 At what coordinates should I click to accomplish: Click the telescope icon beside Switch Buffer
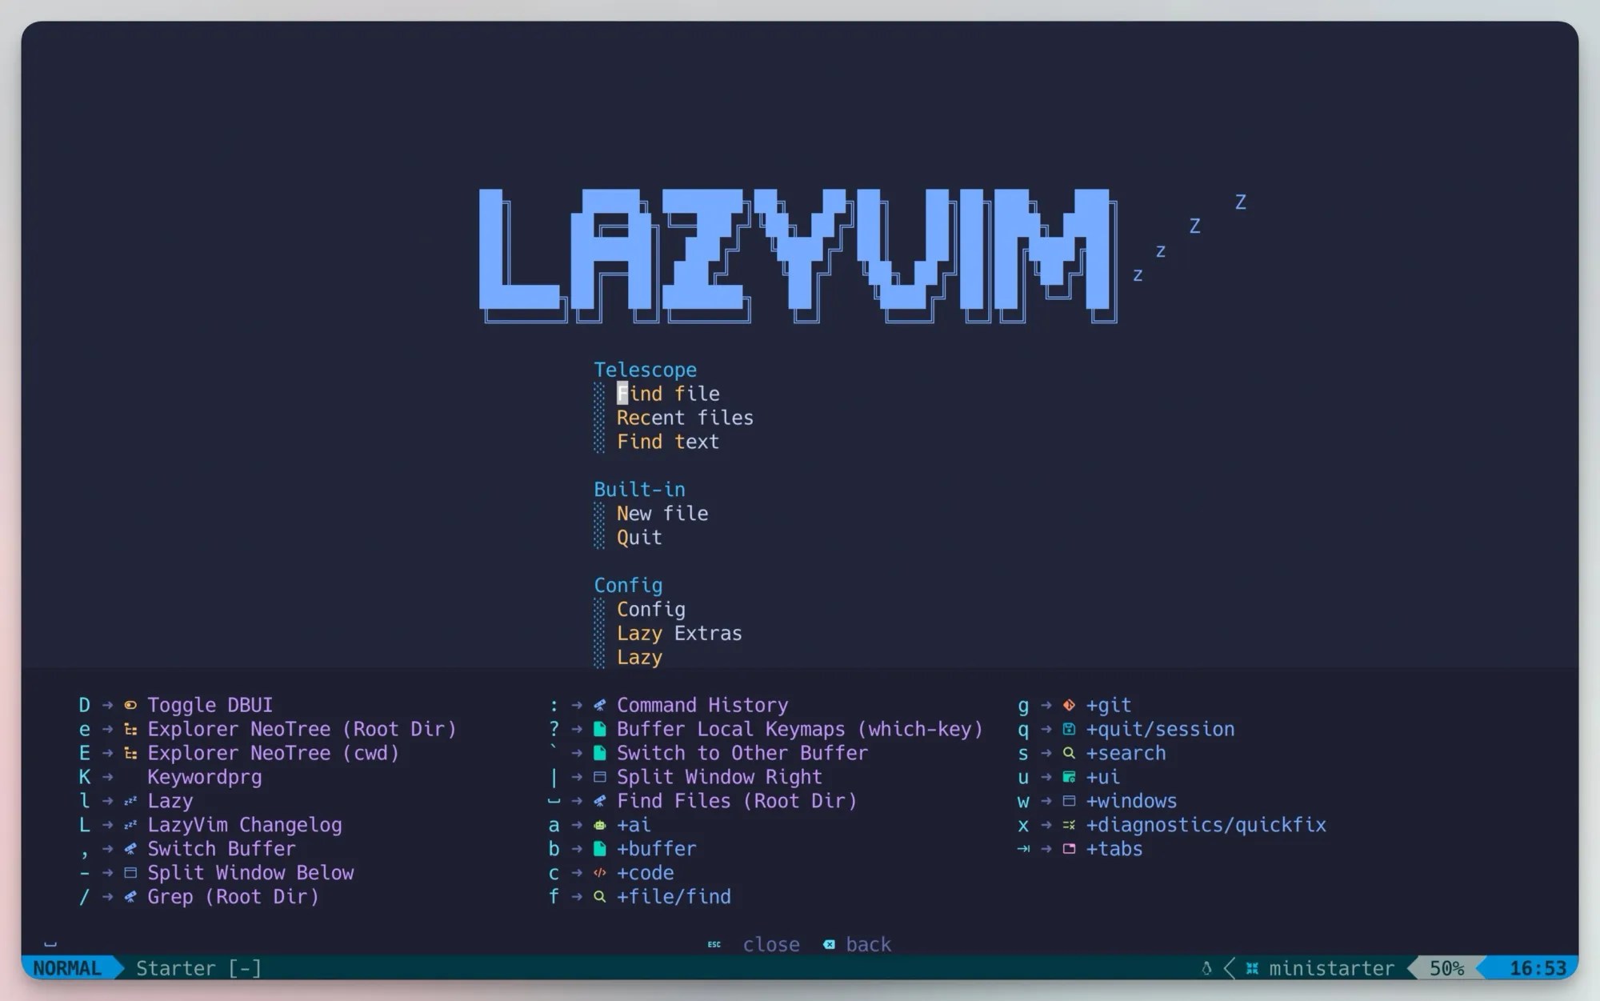click(130, 849)
